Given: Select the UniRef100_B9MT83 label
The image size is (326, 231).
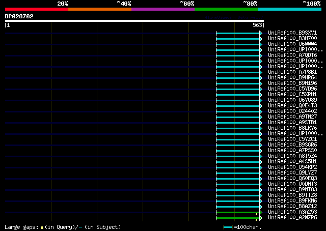Looking at the screenshot, I should point(292,190).
